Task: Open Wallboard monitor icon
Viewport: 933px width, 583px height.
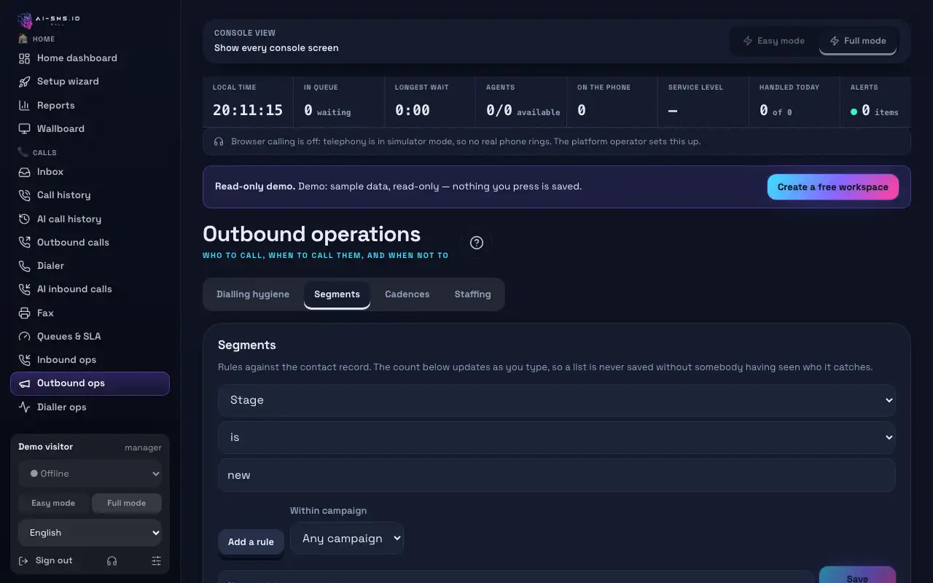Action: click(24, 129)
